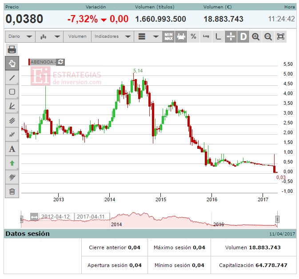Click the print chart icon
The width and height of the screenshot is (299, 279).
(x=12, y=49)
